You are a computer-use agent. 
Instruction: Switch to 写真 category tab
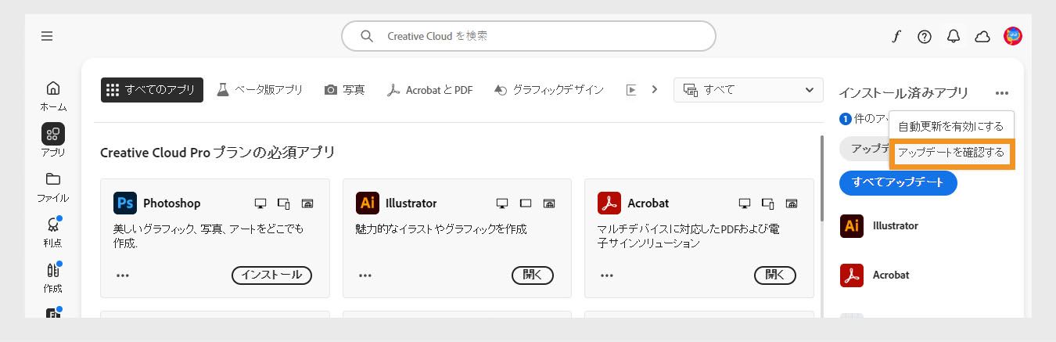tap(344, 90)
